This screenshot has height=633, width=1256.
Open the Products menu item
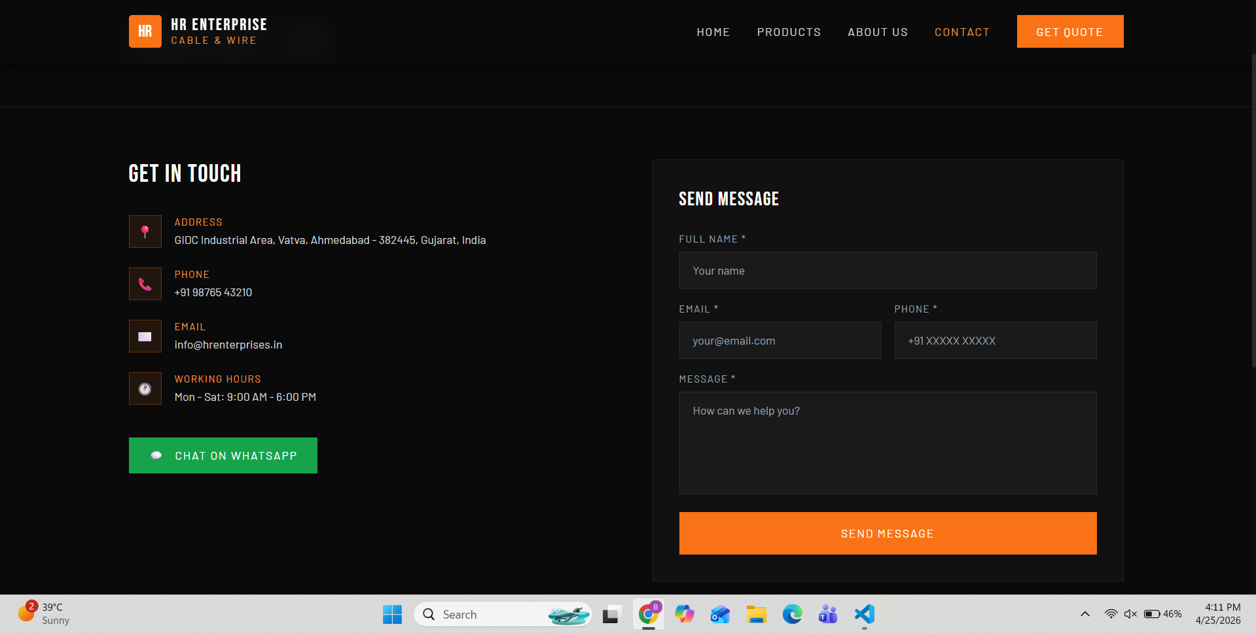(789, 32)
